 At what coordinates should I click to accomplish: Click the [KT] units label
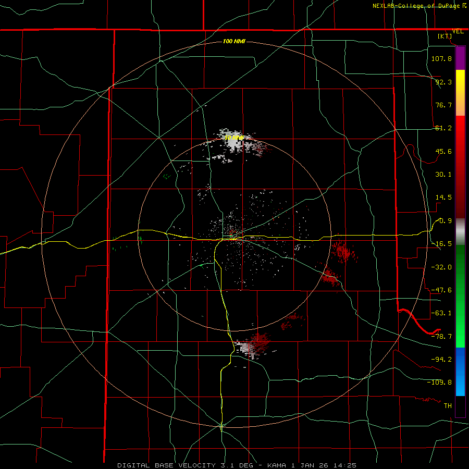445,36
